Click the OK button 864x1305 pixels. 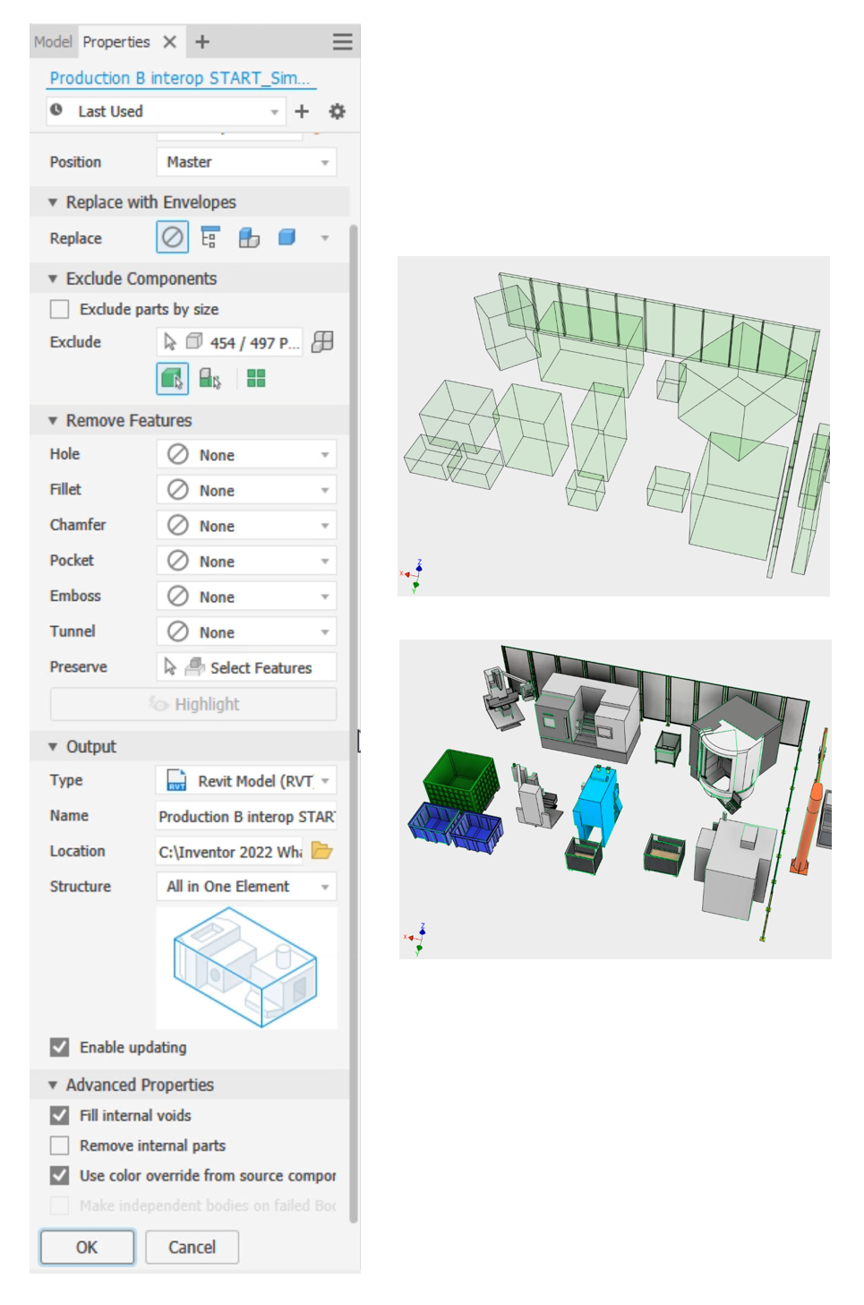point(87,1247)
